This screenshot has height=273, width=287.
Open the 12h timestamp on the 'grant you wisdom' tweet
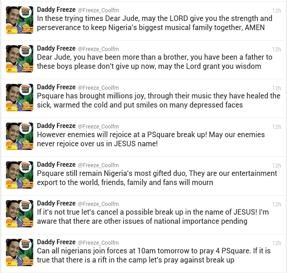coord(277,49)
